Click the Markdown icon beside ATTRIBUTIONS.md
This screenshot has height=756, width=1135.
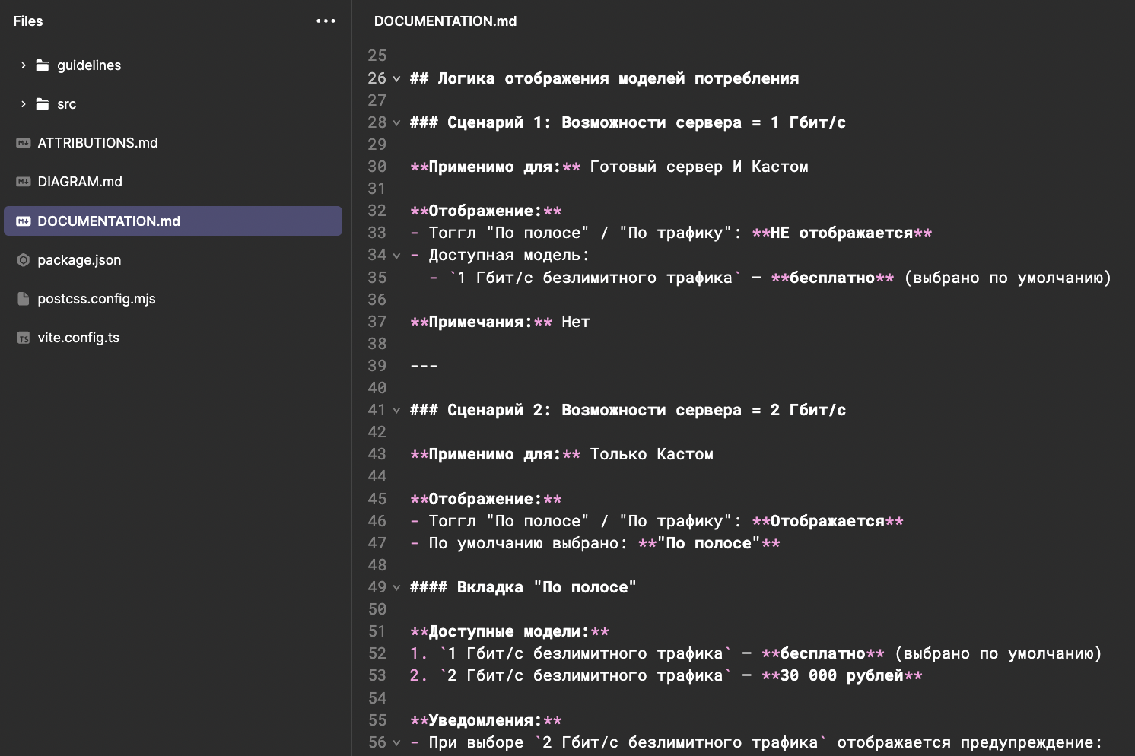[x=21, y=142]
